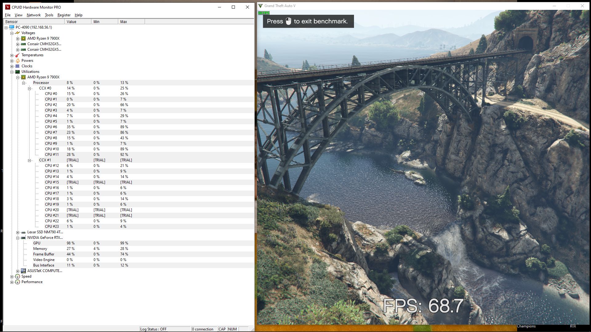Expand the Speed tree node
The width and height of the screenshot is (591, 332).
(x=12, y=277)
